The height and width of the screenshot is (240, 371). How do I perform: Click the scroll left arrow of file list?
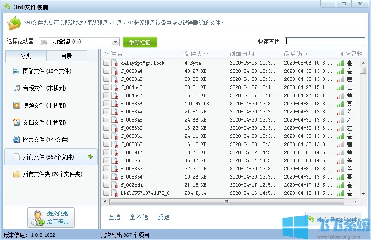105,202
